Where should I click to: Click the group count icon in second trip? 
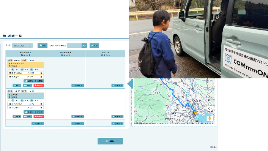click(x=32, y=100)
